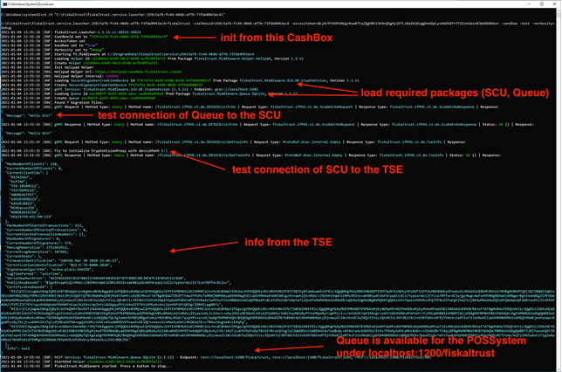562x372 pixels.
Task: Click the "CertificationIdentification" JSON line
Action: pos(58,265)
